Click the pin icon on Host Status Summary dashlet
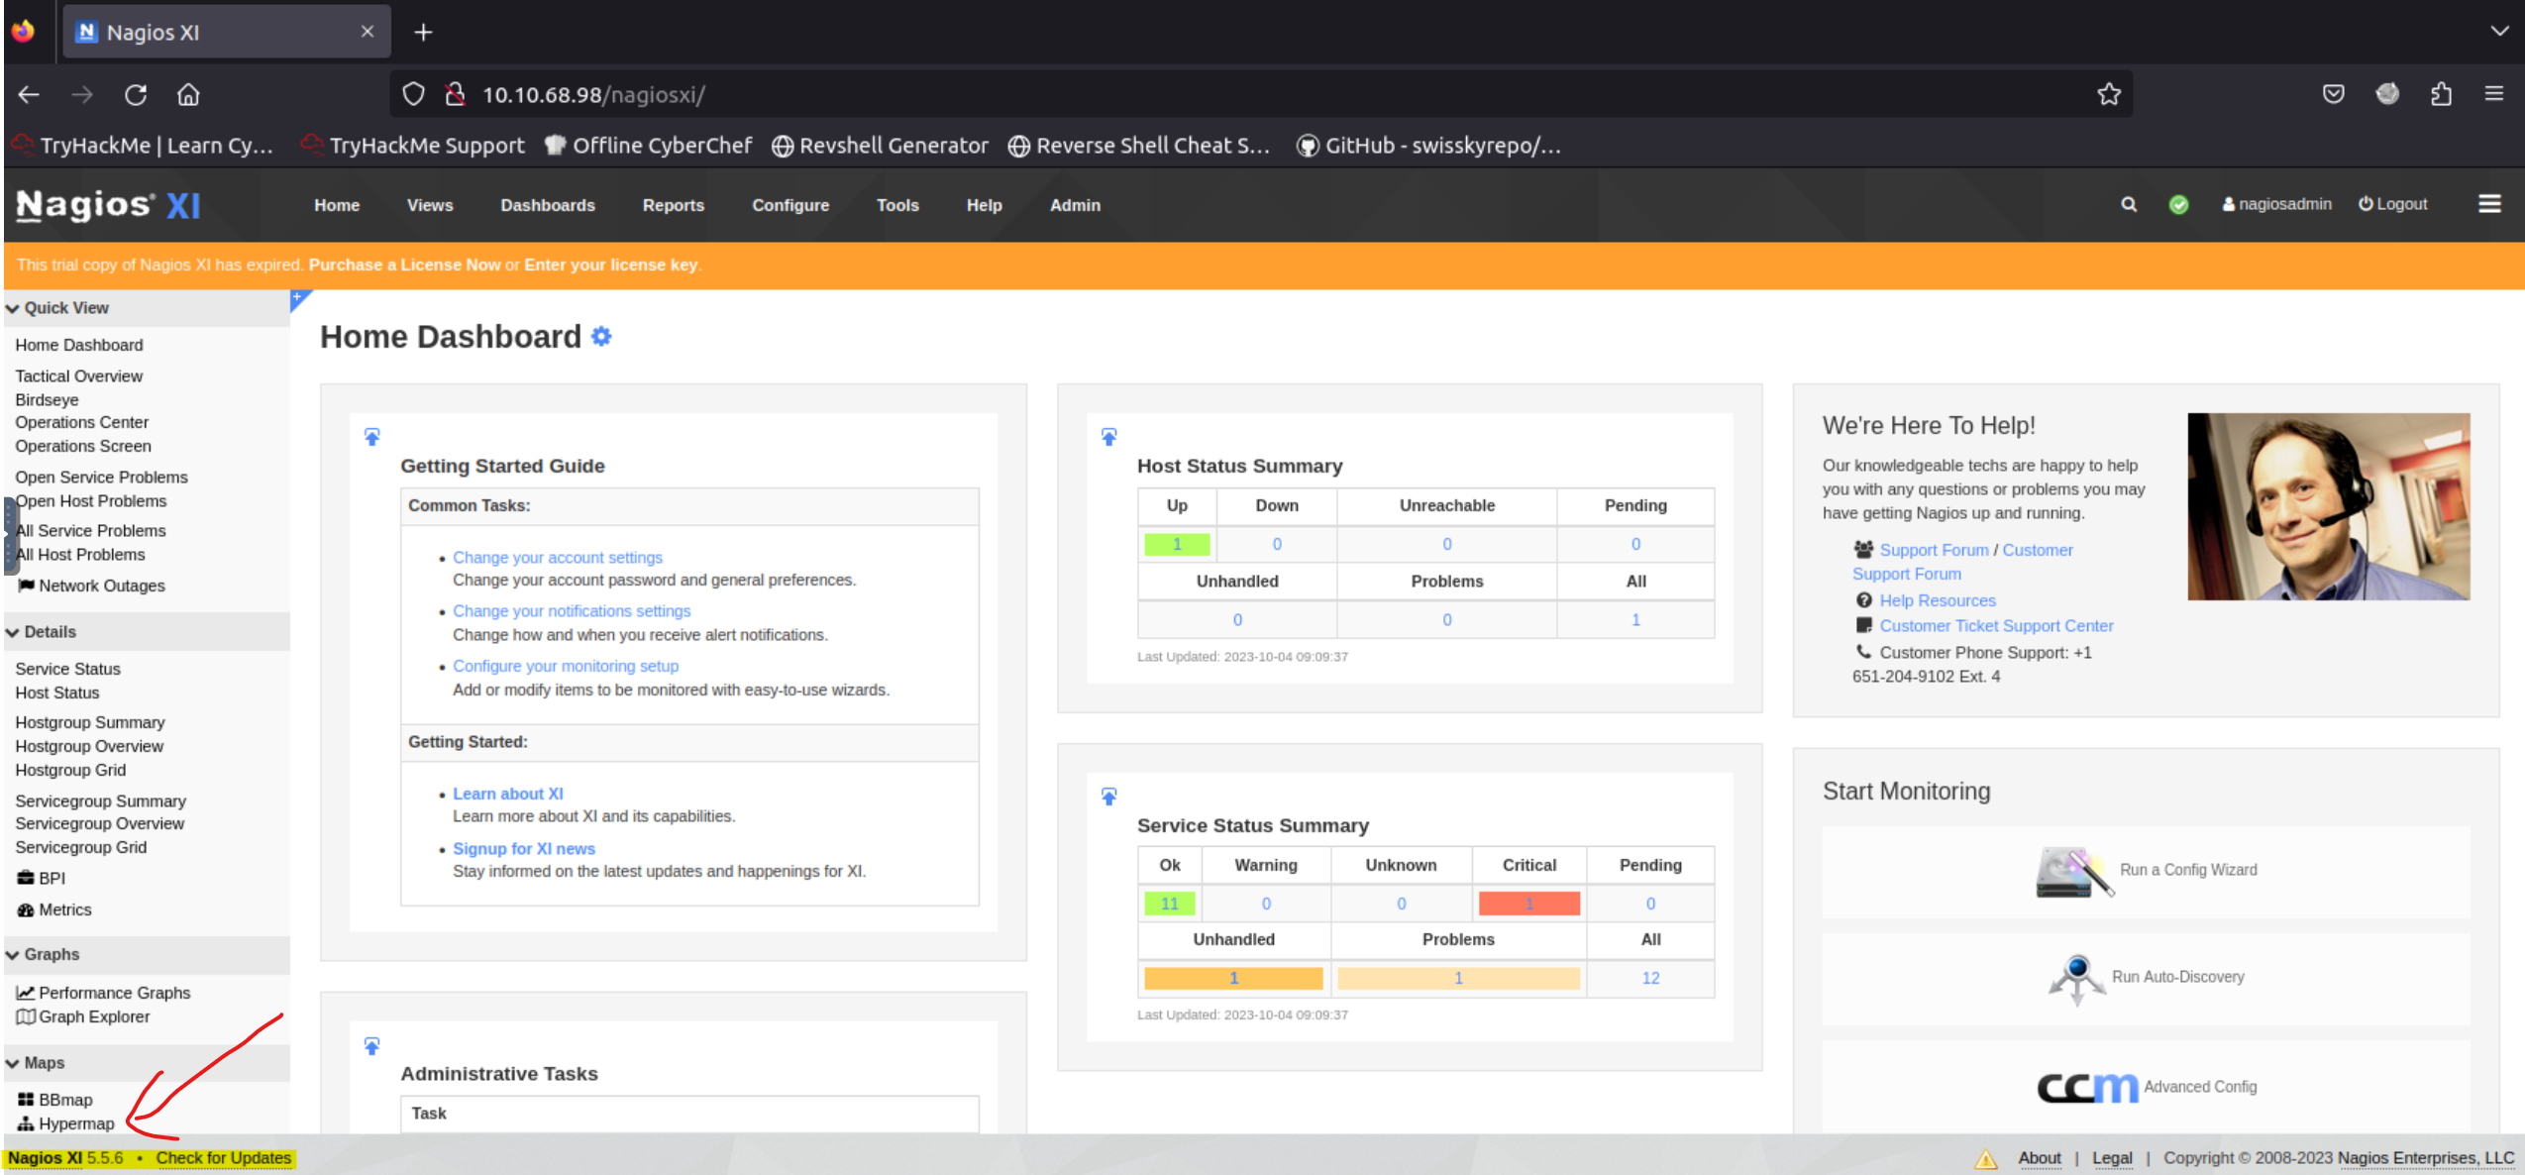Image resolution: width=2525 pixels, height=1175 pixels. 1109,437
